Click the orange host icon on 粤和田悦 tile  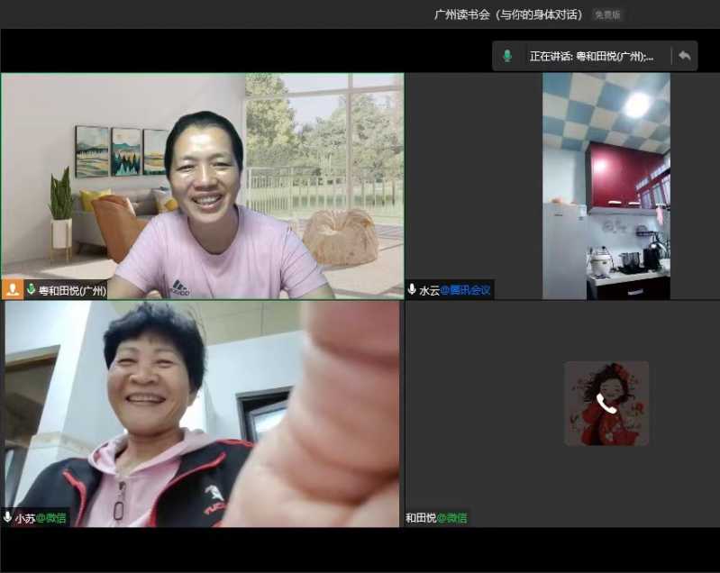pos(13,290)
